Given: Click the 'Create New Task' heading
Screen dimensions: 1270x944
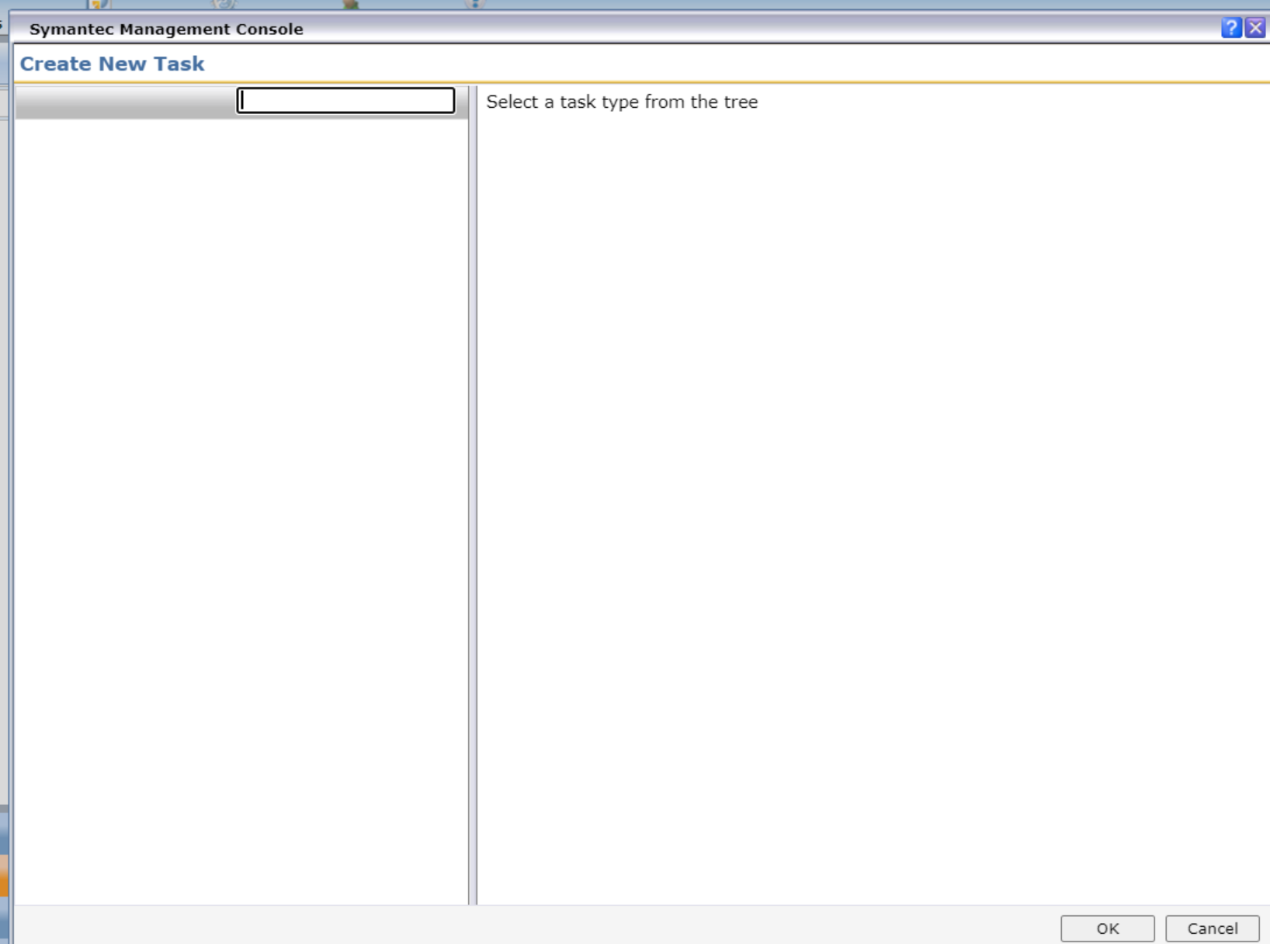Looking at the screenshot, I should pos(112,64).
